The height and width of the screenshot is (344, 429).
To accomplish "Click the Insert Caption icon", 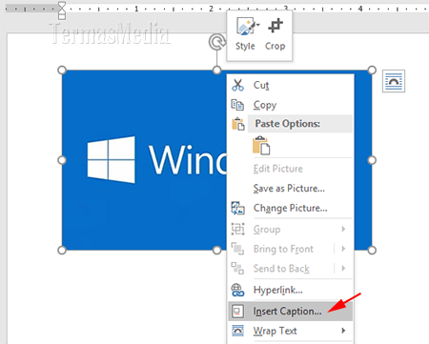I will pyautogui.click(x=237, y=311).
